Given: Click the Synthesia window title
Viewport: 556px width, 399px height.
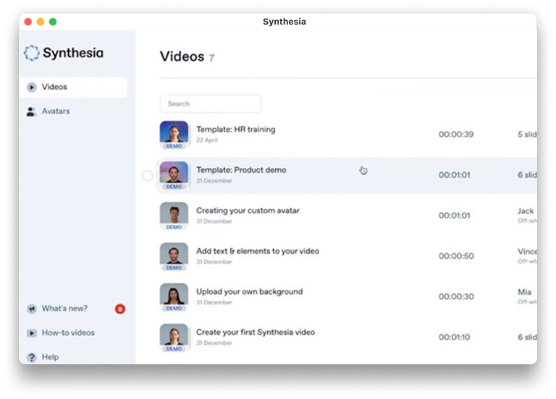Looking at the screenshot, I should [285, 22].
